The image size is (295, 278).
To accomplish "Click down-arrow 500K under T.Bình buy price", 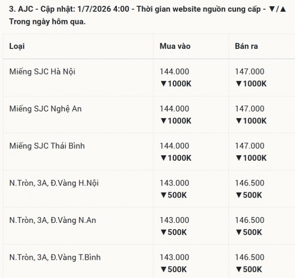I will pyautogui.click(x=174, y=269).
